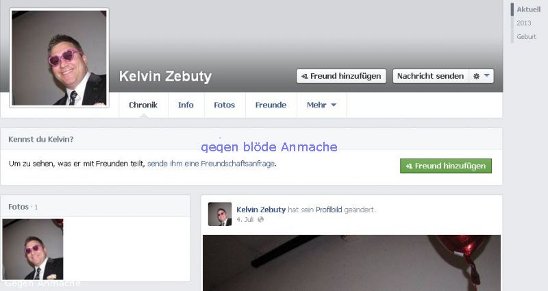The width and height of the screenshot is (548, 291).
Task: Click the Fotos section header
Action: point(18,207)
